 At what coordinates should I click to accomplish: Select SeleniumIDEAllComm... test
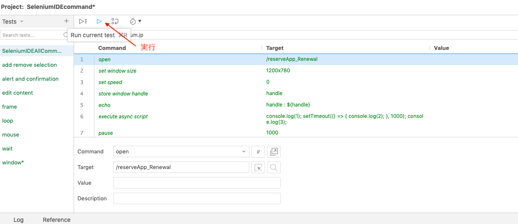coord(37,51)
